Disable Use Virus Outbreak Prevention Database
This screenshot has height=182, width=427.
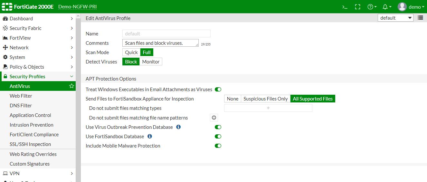[218, 127]
